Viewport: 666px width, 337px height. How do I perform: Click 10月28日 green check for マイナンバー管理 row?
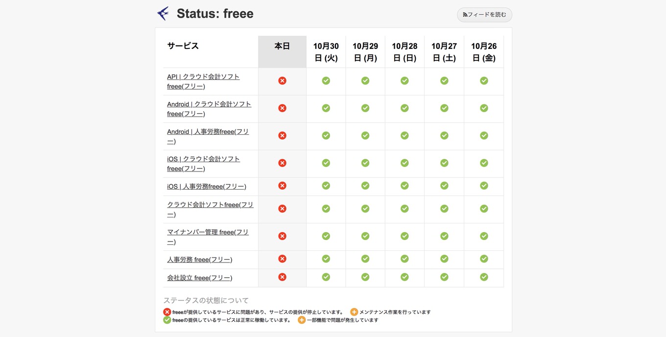coord(404,236)
